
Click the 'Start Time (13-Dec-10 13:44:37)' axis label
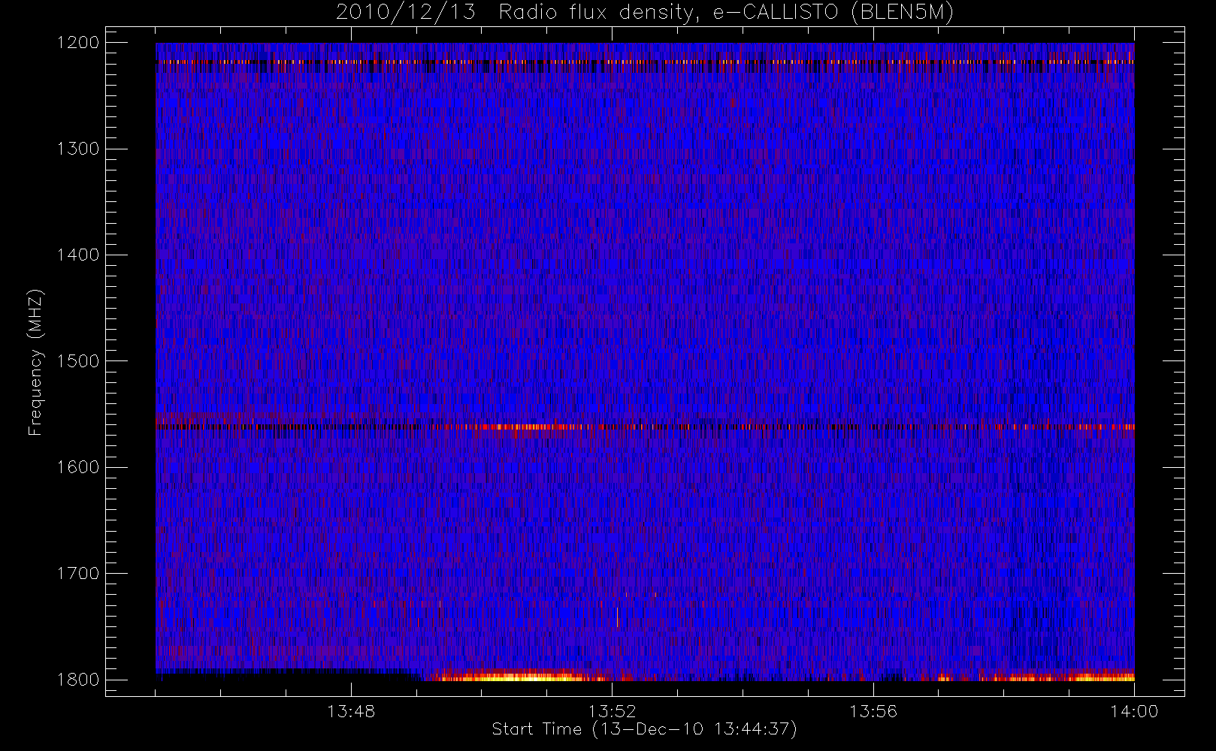click(x=644, y=729)
